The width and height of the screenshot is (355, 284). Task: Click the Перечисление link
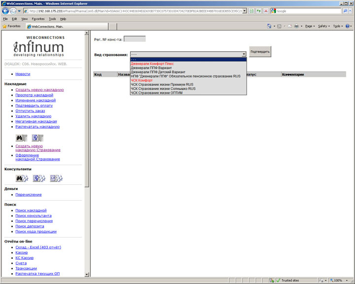(29, 195)
